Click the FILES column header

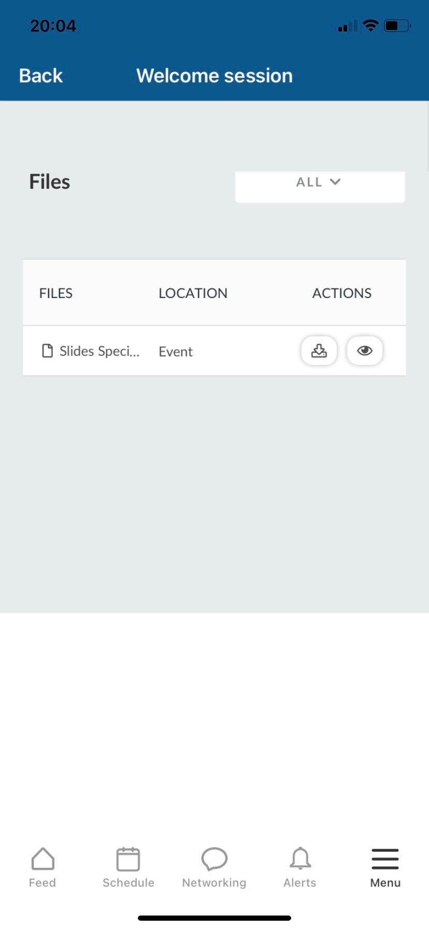[x=56, y=293]
